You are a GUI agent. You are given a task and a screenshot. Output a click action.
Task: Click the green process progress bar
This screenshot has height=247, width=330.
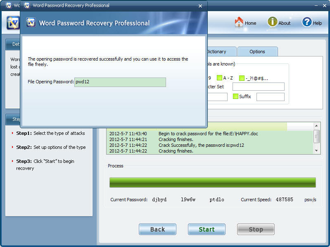pyautogui.click(x=213, y=183)
